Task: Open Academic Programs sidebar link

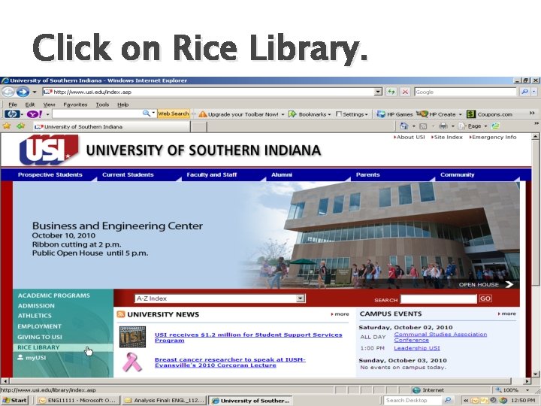Action: [x=54, y=295]
